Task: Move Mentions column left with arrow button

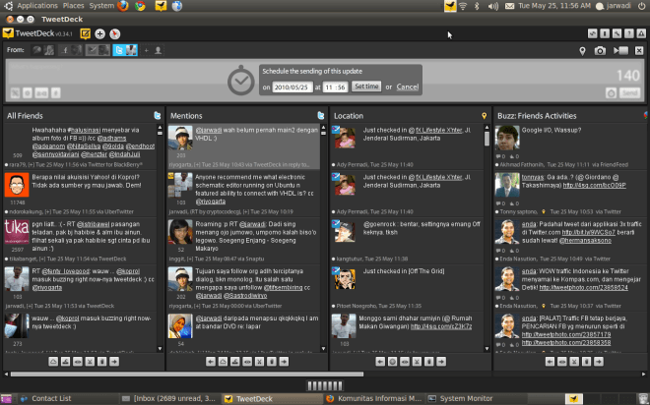Action: click(x=211, y=362)
